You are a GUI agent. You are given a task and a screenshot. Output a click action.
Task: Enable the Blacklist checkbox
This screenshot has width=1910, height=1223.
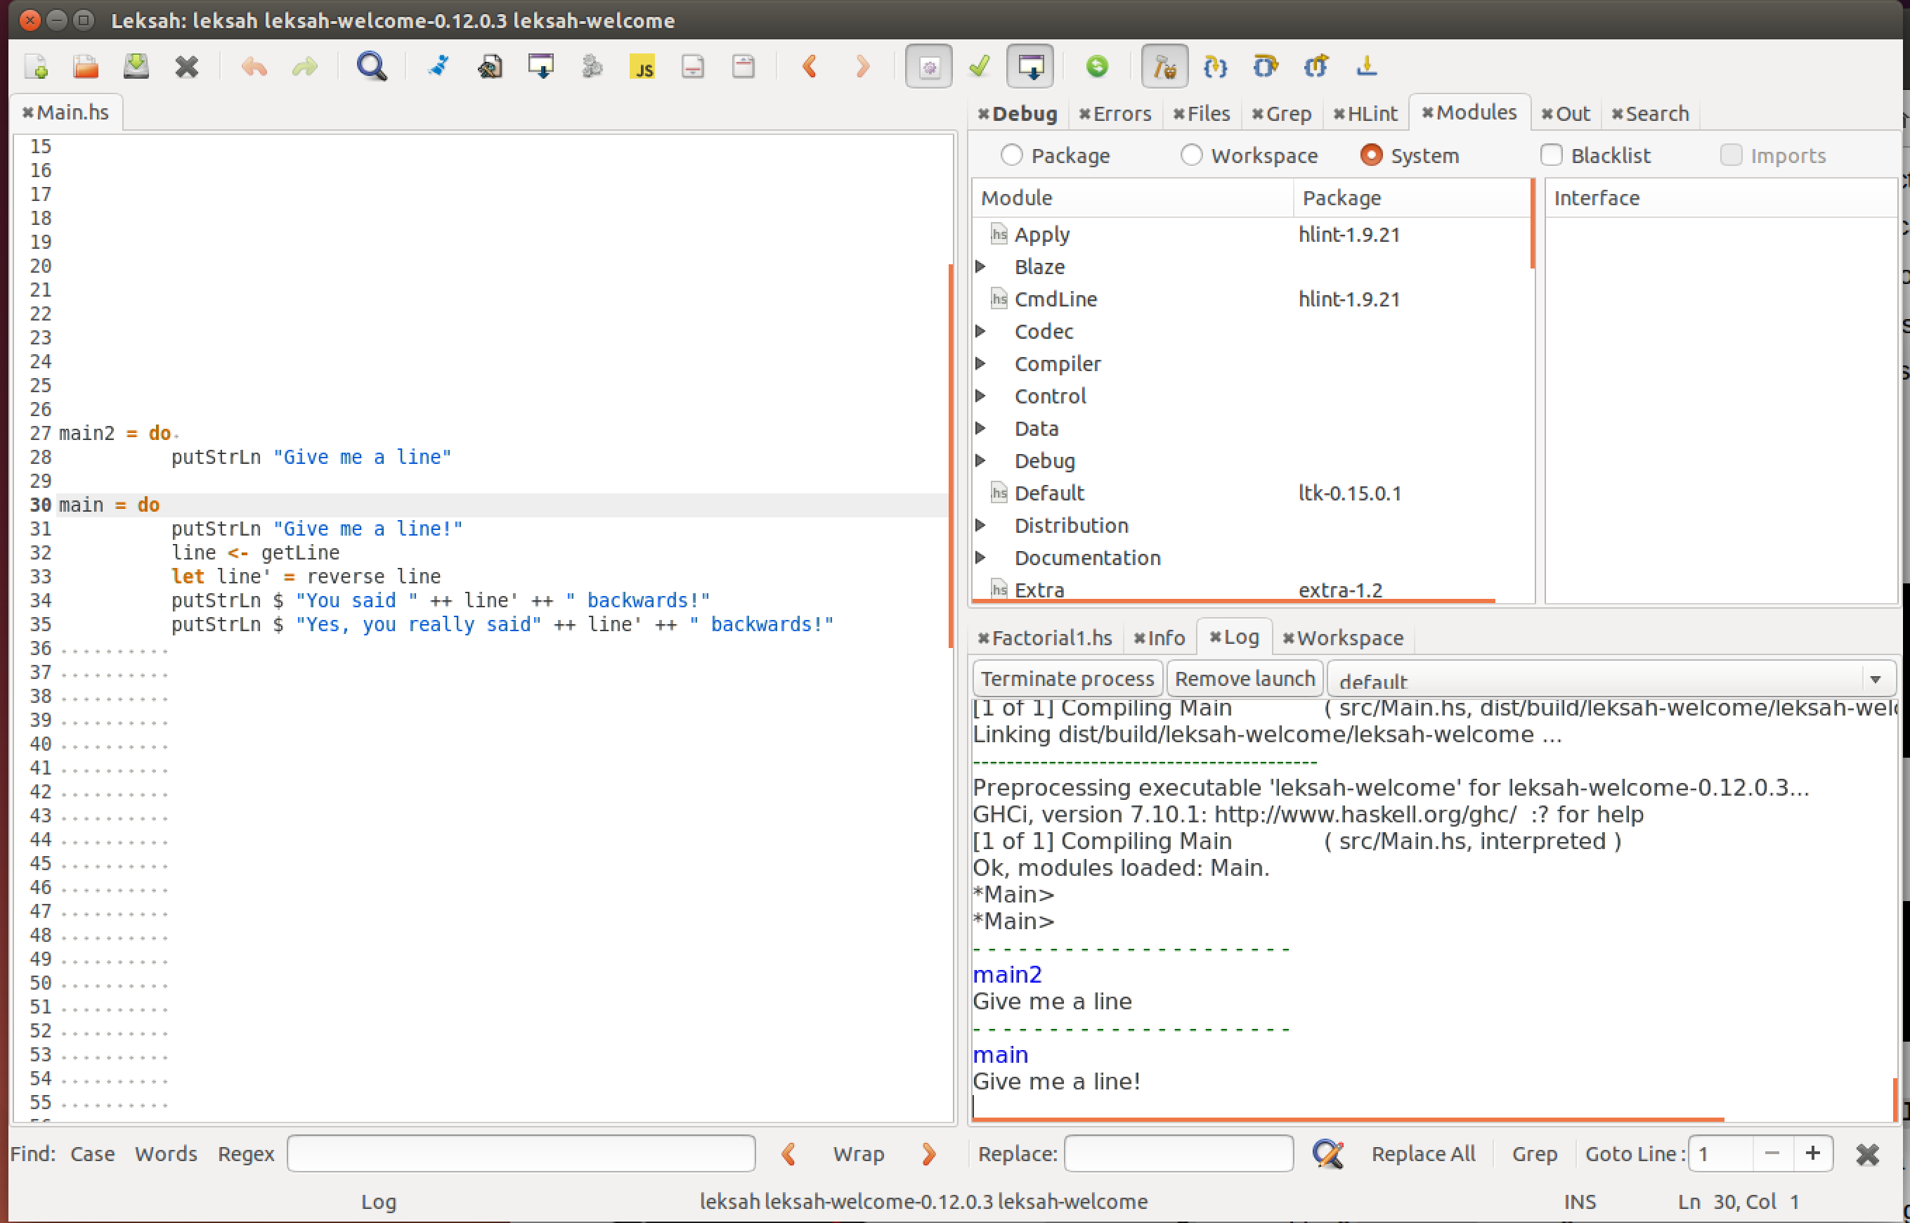click(x=1550, y=155)
